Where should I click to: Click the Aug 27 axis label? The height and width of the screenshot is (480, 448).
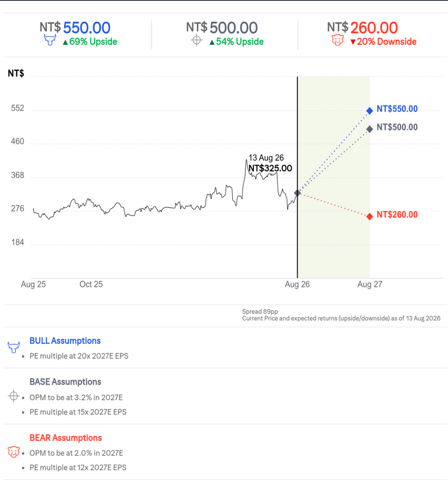pos(370,285)
